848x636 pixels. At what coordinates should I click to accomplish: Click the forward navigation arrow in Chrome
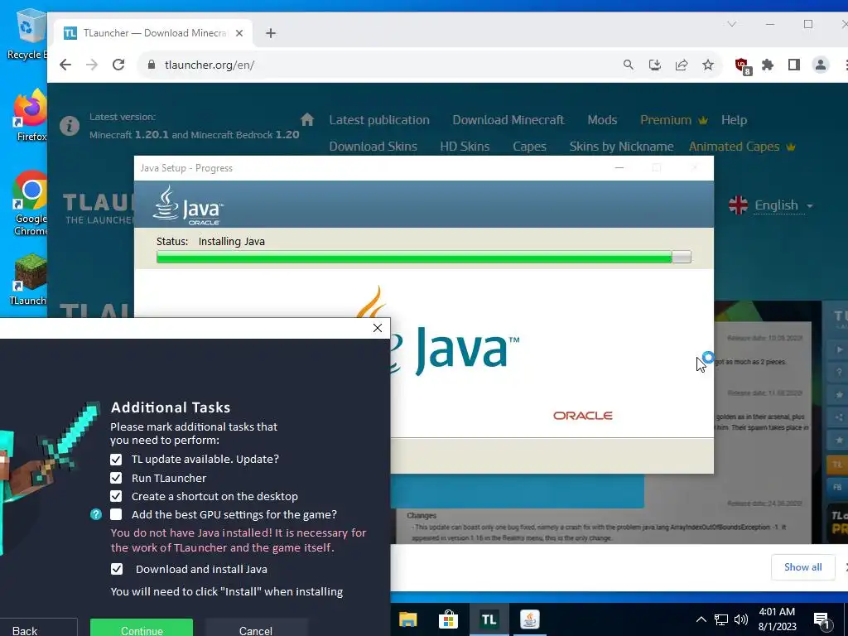[x=92, y=65]
